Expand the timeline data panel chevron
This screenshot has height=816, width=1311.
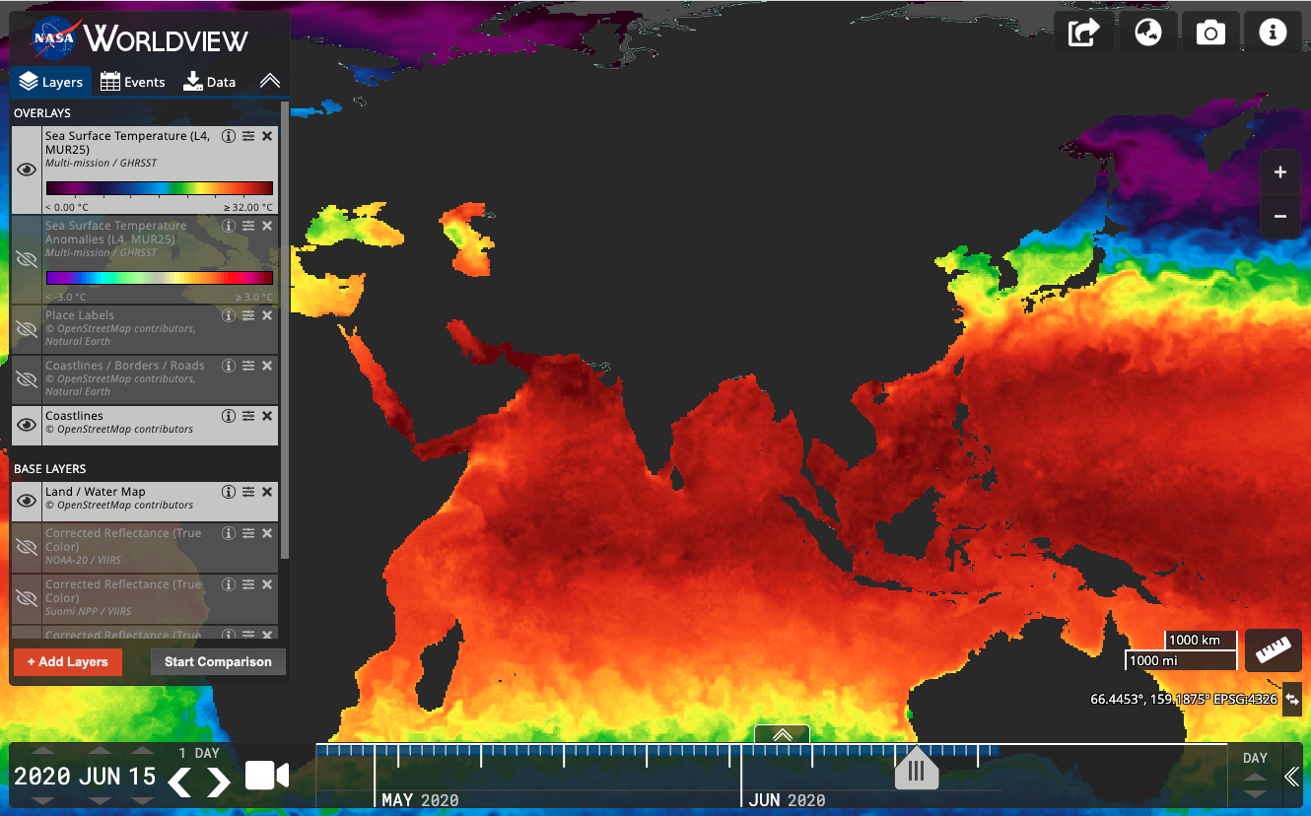pos(783,734)
